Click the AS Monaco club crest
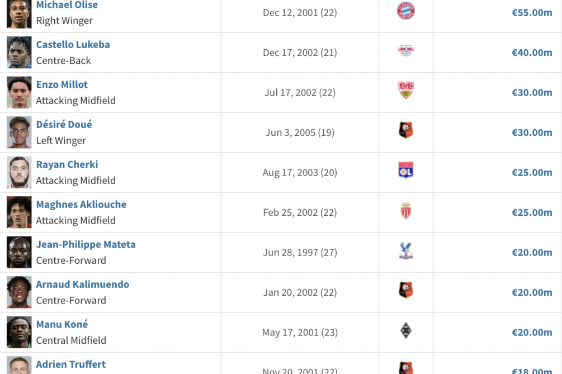Viewport: 562px width, 374px height. tap(406, 210)
